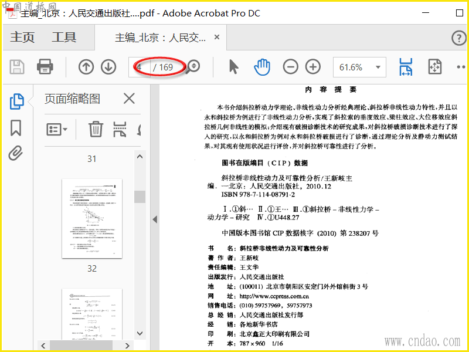This screenshot has height=352, width=469.
Task: Click thumbnail panel scroll up arrow
Action: coord(140,157)
